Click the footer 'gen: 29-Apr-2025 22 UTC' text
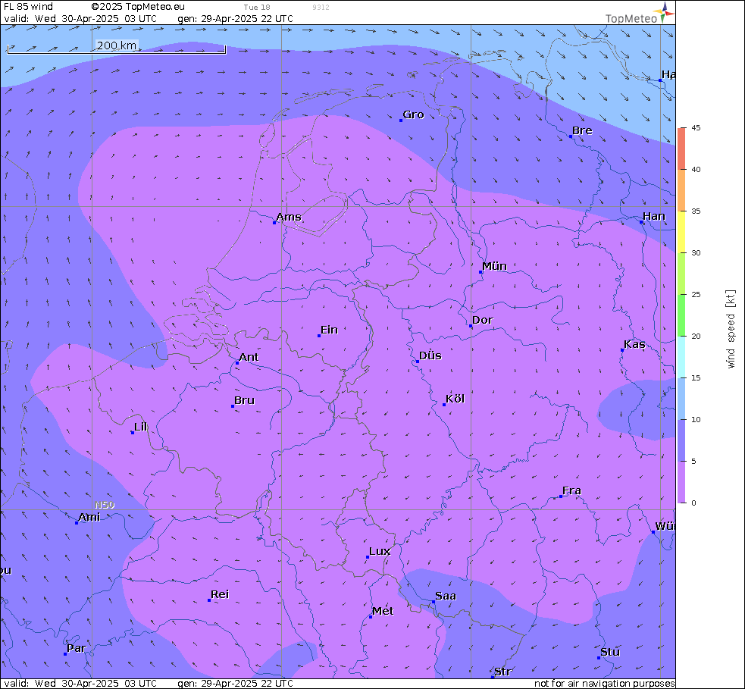745x689 pixels. point(235,683)
